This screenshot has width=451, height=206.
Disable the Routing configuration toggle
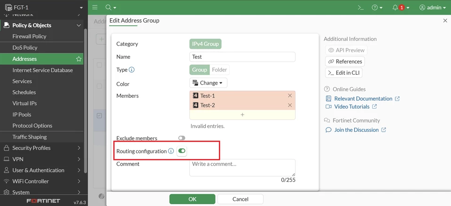click(182, 151)
